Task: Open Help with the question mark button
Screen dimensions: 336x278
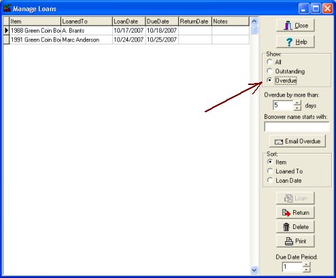Action: click(295, 41)
